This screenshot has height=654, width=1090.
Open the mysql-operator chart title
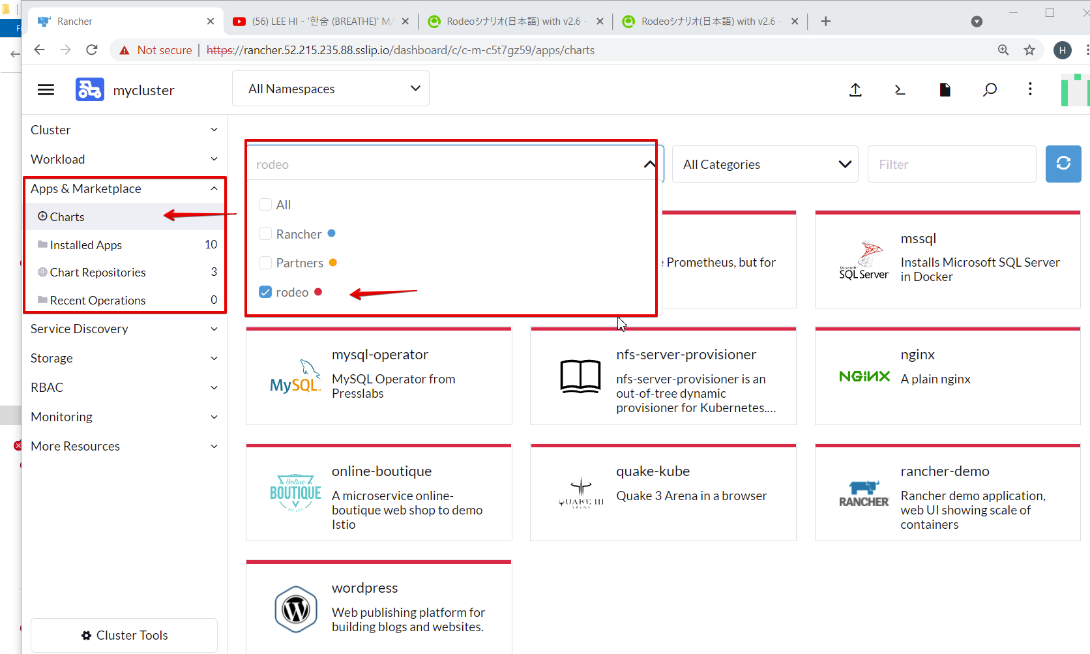coord(380,355)
